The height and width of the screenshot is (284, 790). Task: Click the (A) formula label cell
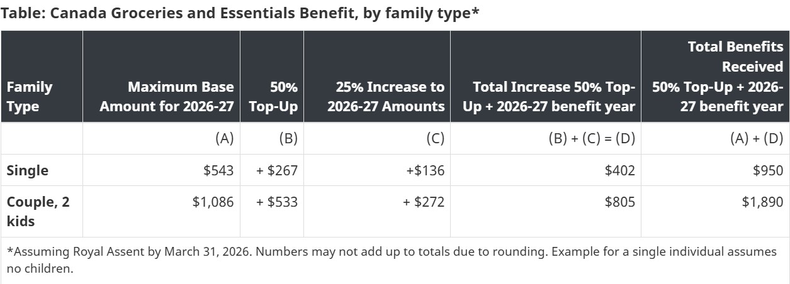(224, 139)
